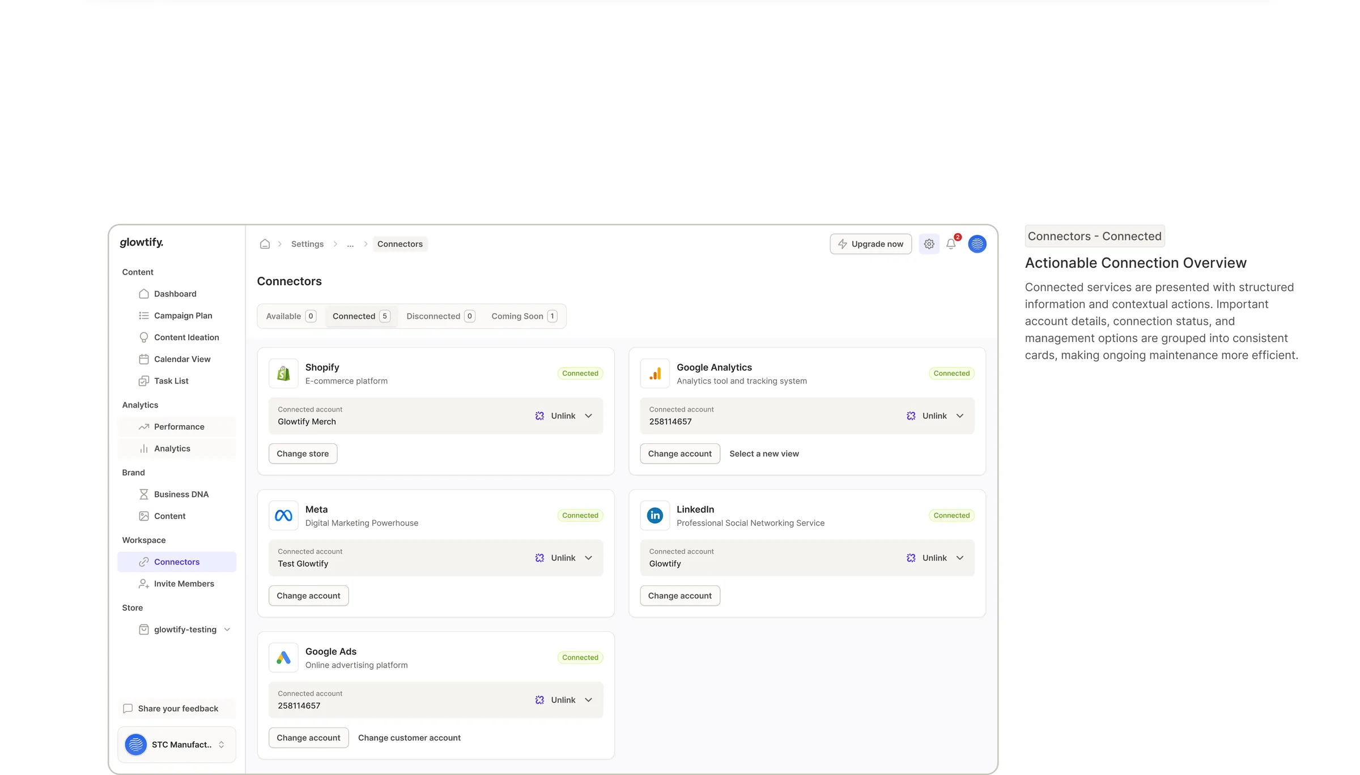Screen dimensions: 1360x775
Task: Open Task List in the sidebar
Action: click(x=177, y=381)
